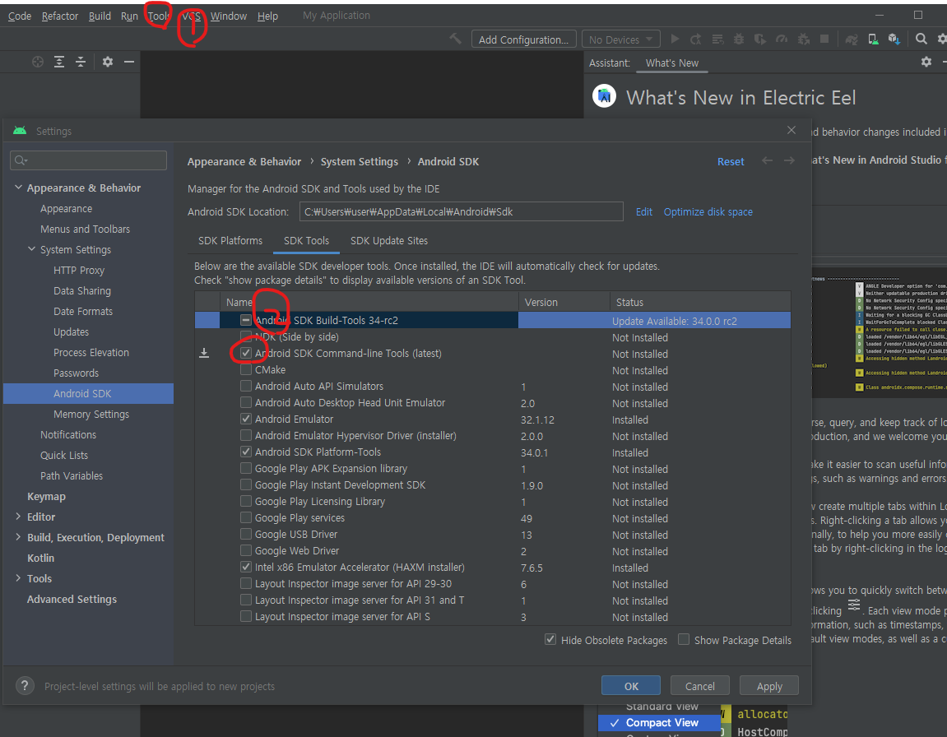Expand the Editor settings node
This screenshot has height=737, width=947.
pos(18,517)
